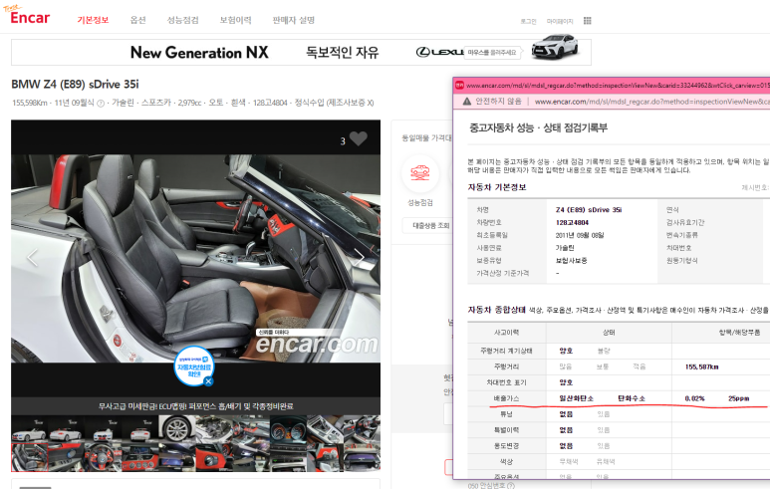Show next car photo with right arrow
This screenshot has width=770, height=489.
pos(360,257)
